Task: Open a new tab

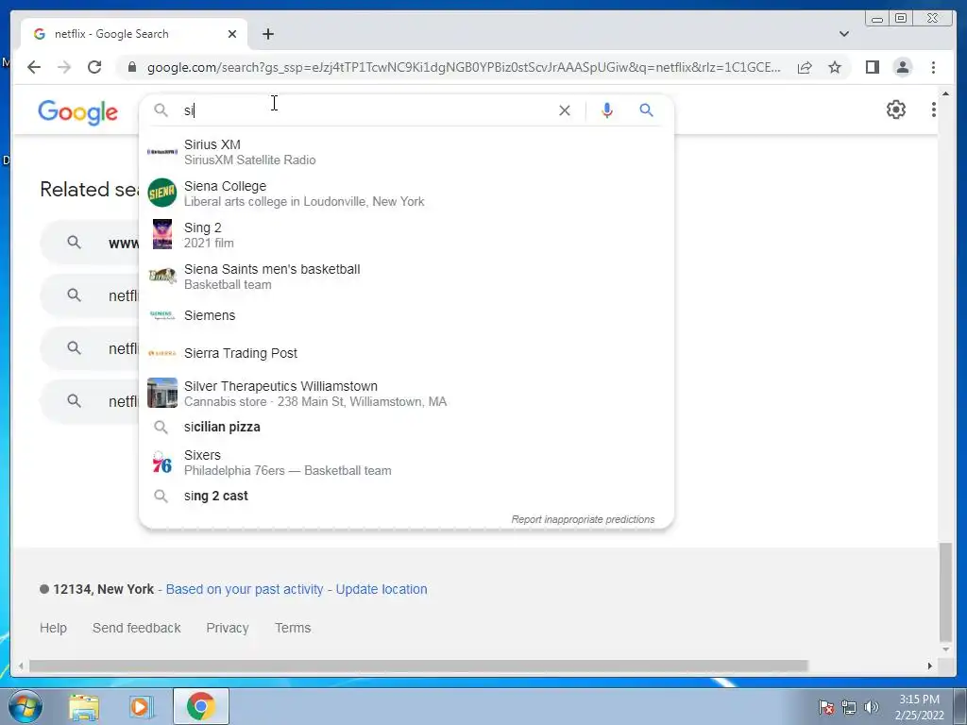Action: tap(267, 34)
